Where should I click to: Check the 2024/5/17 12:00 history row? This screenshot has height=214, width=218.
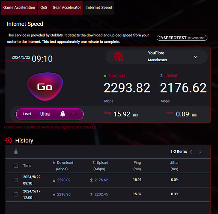click(16, 194)
